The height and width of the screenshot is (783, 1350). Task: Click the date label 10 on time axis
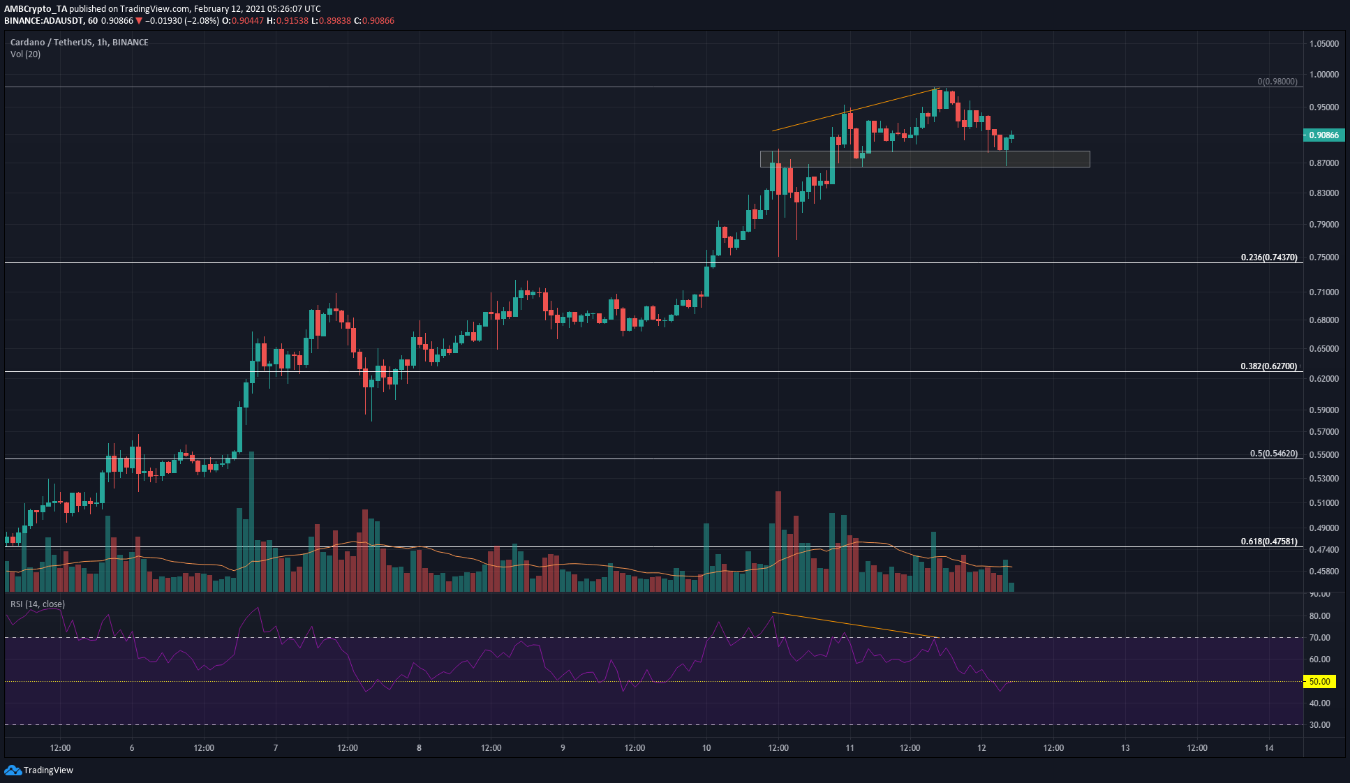click(706, 747)
